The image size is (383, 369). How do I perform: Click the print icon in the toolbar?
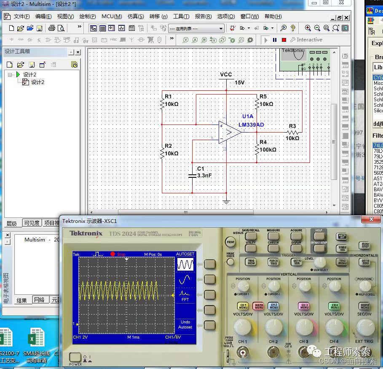click(51, 28)
